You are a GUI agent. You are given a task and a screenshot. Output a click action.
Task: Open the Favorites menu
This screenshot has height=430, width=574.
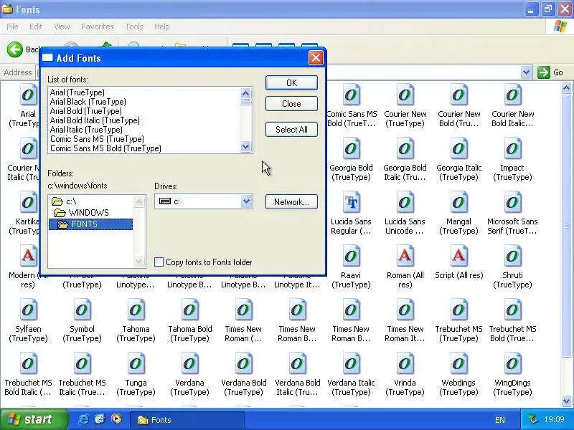pyautogui.click(x=98, y=27)
